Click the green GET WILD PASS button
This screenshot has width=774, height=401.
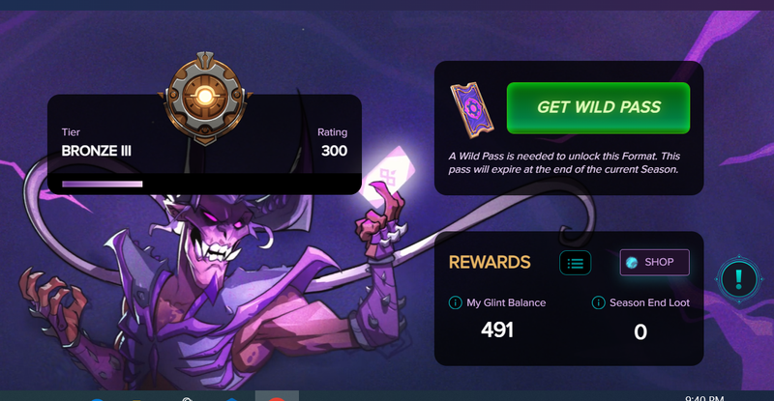598,107
